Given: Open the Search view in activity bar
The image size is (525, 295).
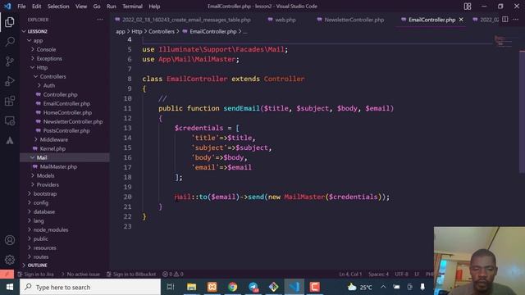Looking at the screenshot, I should click(10, 42).
